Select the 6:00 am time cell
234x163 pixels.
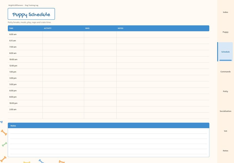pos(25,34)
